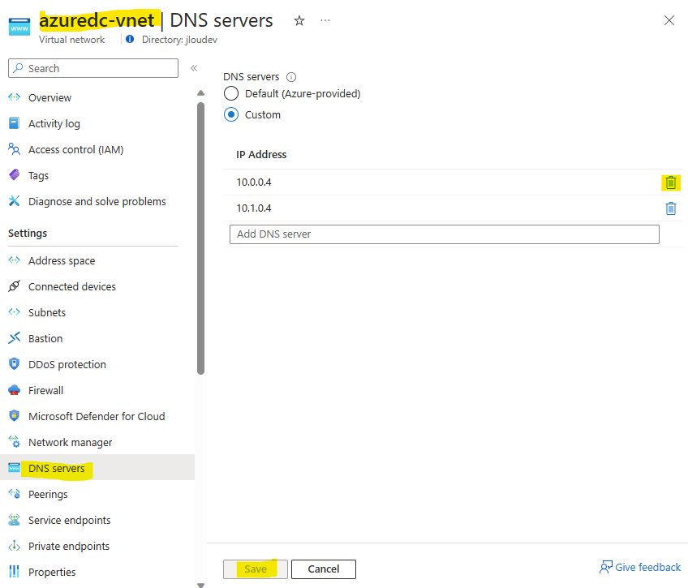Open Microsoft Defender for Cloud
Image resolution: width=688 pixels, height=588 pixels.
click(x=97, y=416)
